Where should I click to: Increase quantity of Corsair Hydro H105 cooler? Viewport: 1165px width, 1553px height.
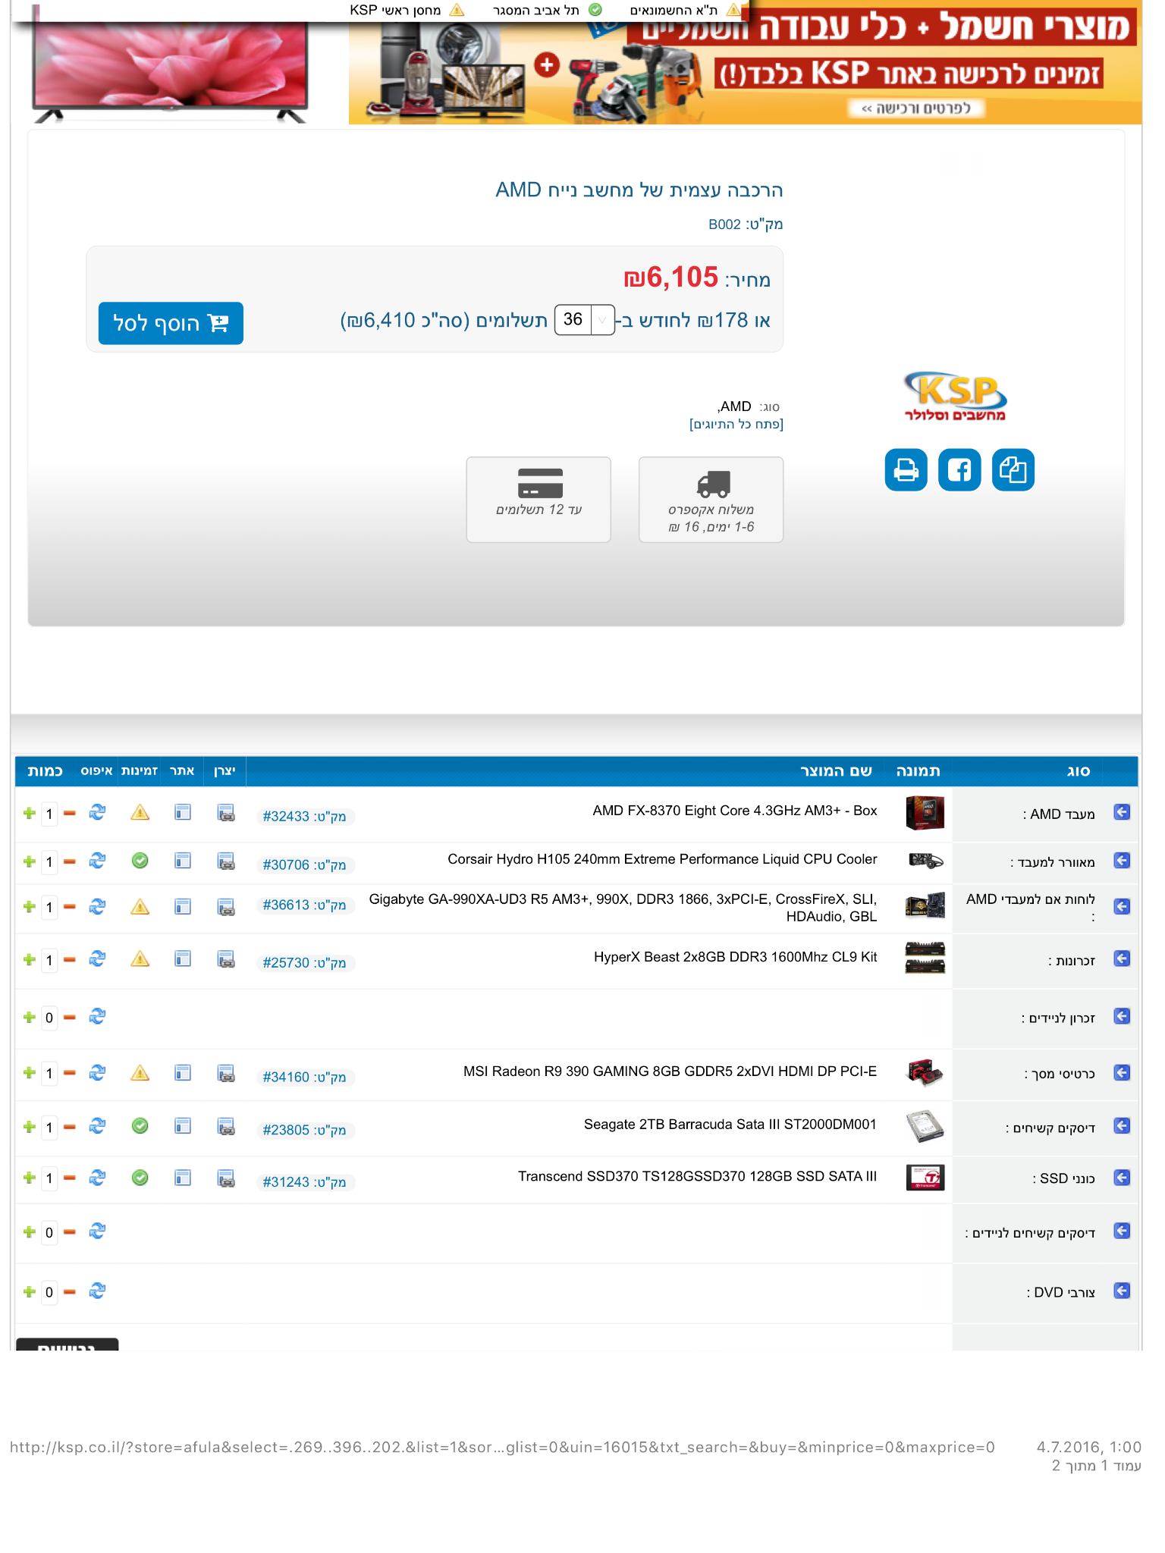30,861
